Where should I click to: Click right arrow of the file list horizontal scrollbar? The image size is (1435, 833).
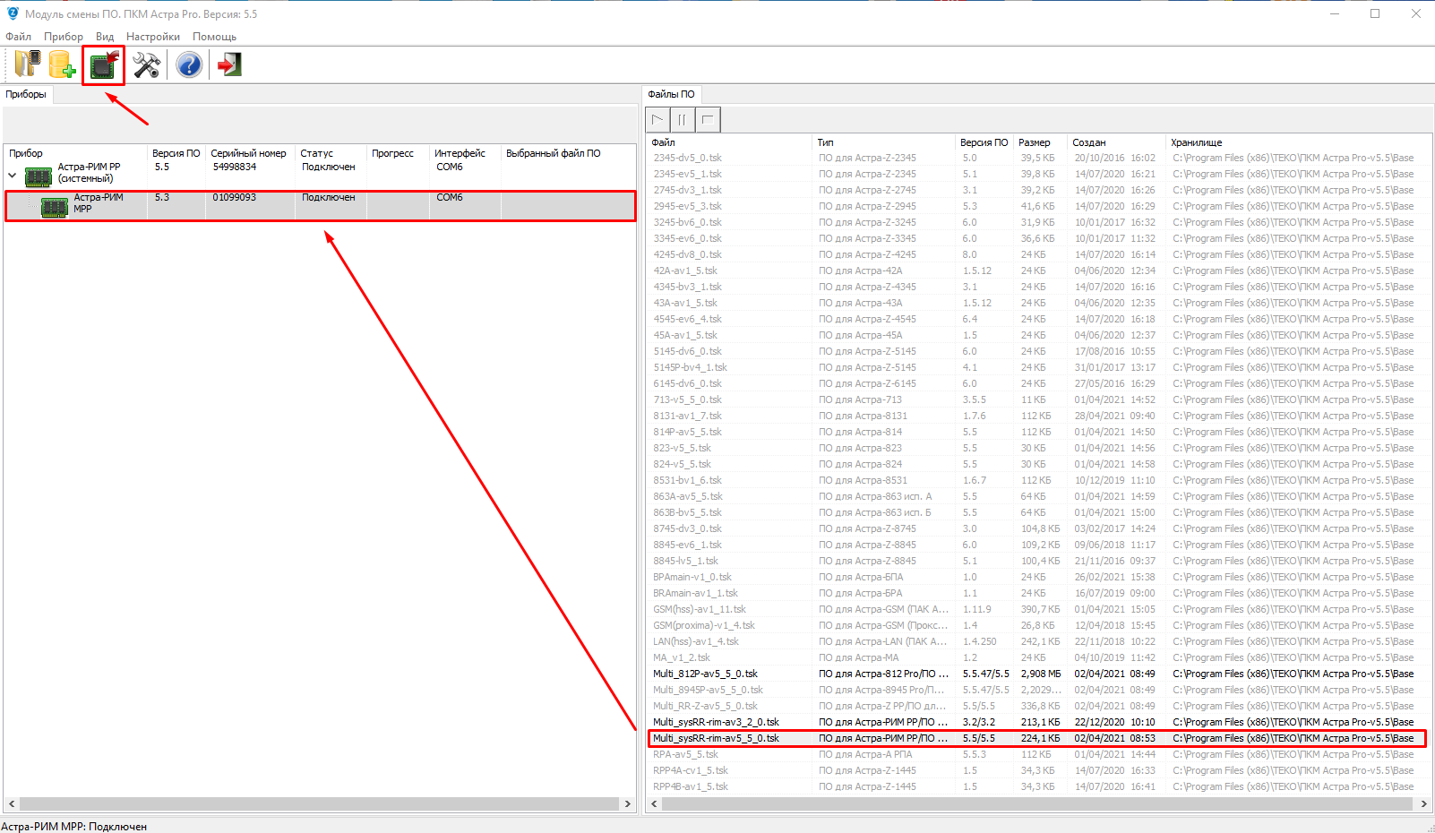[1423, 803]
